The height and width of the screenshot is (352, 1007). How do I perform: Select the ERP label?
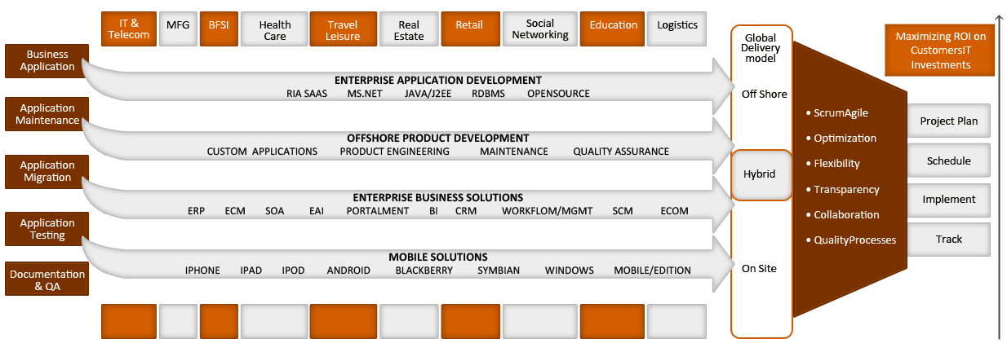[x=196, y=211]
